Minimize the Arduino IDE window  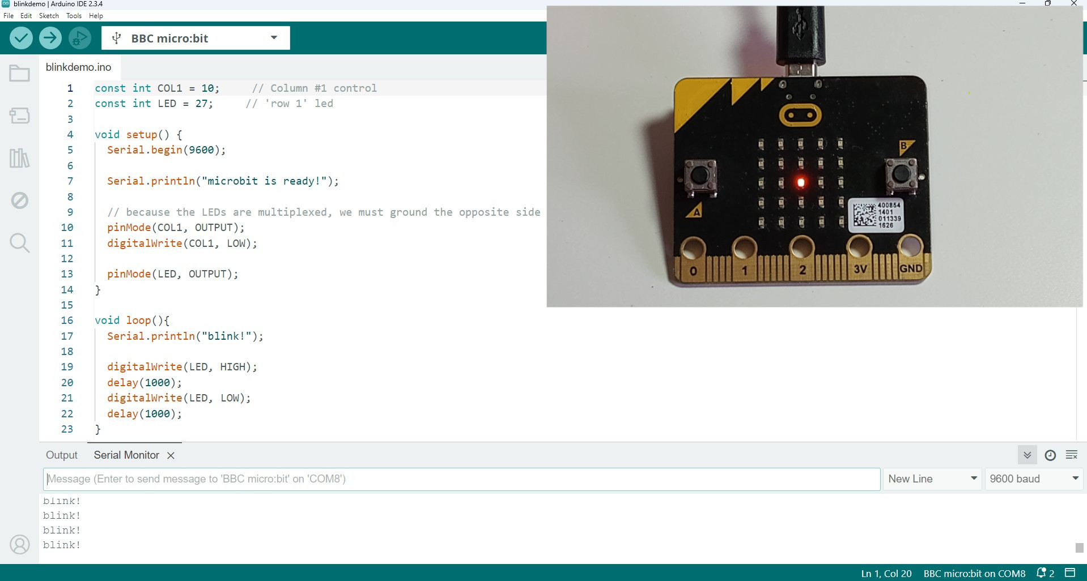tap(1022, 3)
